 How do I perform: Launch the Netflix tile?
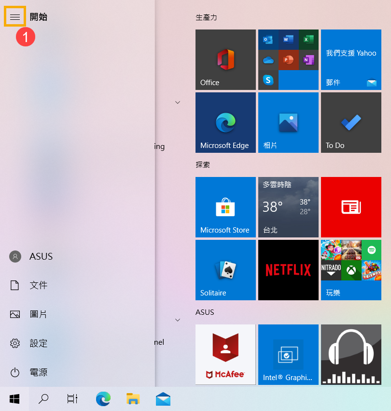tap(288, 270)
